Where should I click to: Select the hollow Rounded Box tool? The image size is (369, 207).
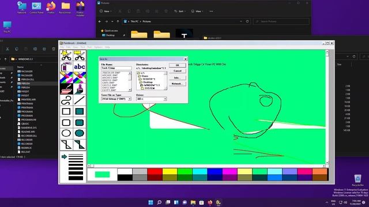66,122
